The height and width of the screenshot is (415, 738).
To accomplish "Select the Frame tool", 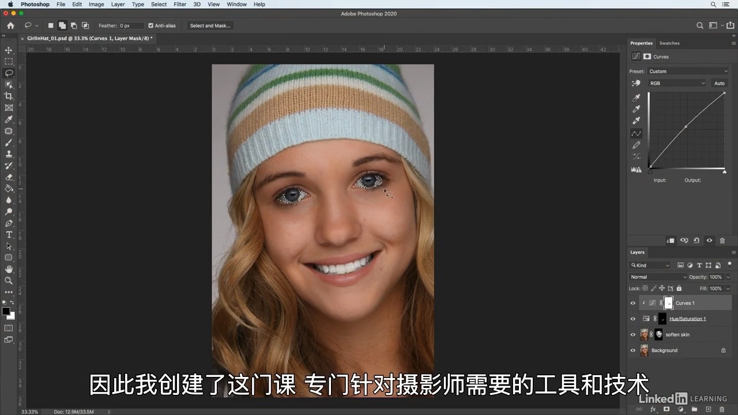I will (9, 108).
